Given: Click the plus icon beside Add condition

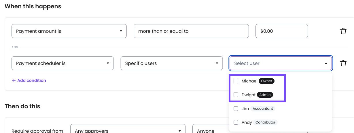Looking at the screenshot, I should (x=14, y=80).
